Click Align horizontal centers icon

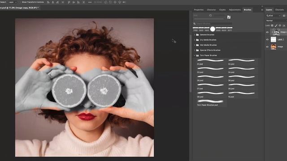[53, 2]
